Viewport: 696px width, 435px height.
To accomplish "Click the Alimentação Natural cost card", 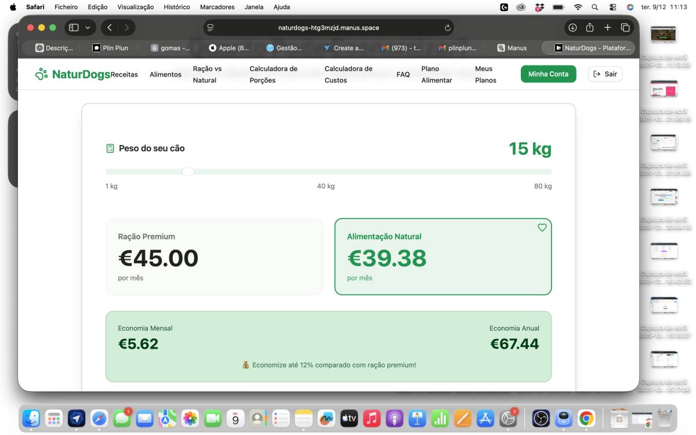I will point(443,256).
